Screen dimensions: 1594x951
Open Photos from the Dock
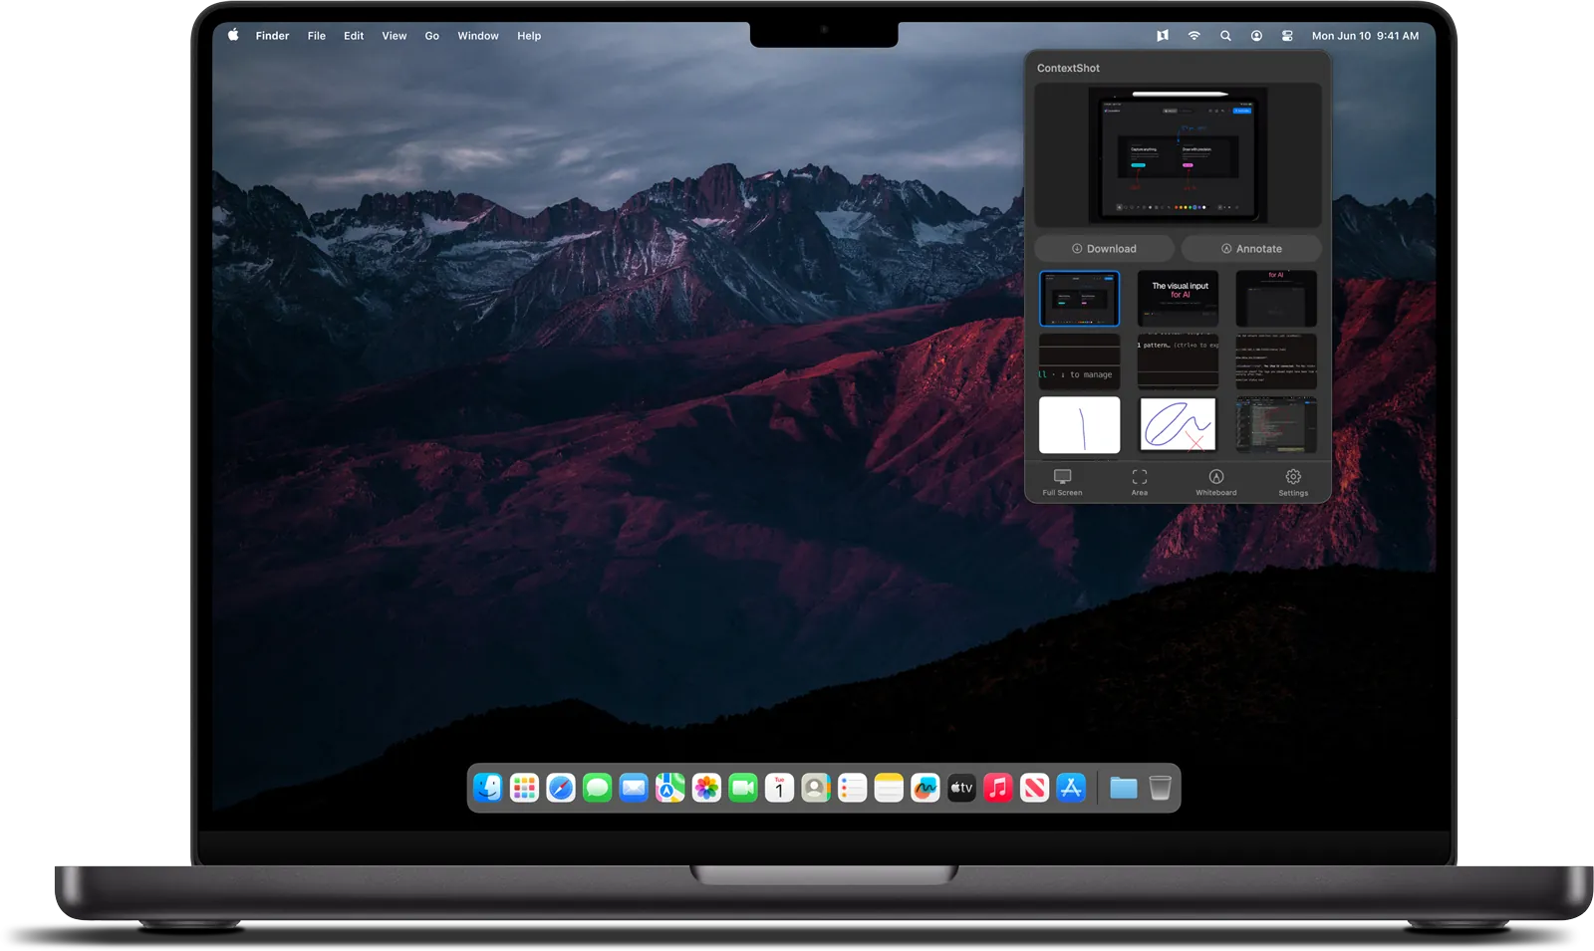point(706,789)
